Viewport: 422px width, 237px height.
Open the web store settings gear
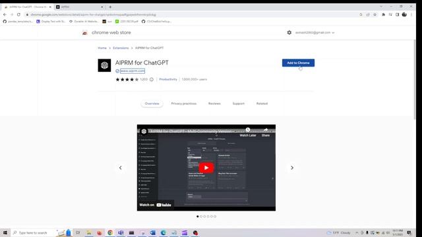pyautogui.click(x=289, y=32)
